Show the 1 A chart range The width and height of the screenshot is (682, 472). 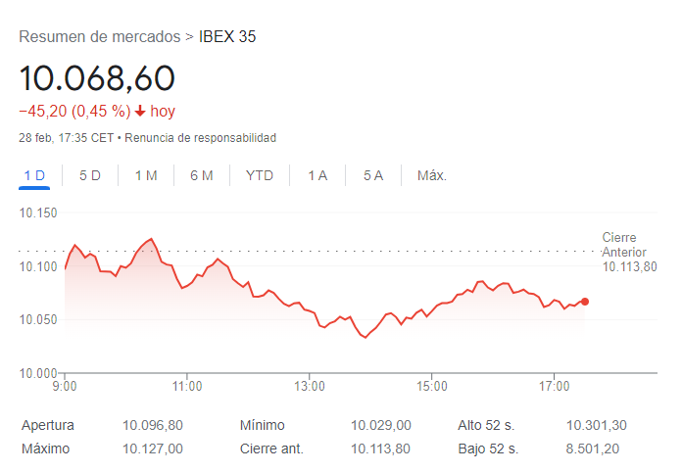pyautogui.click(x=317, y=175)
